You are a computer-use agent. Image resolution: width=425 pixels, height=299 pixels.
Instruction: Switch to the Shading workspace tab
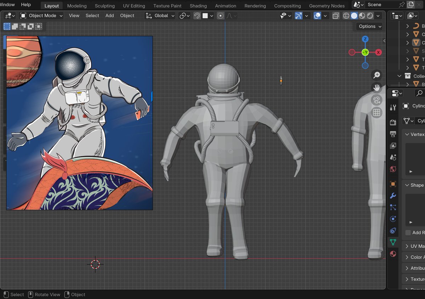point(198,6)
